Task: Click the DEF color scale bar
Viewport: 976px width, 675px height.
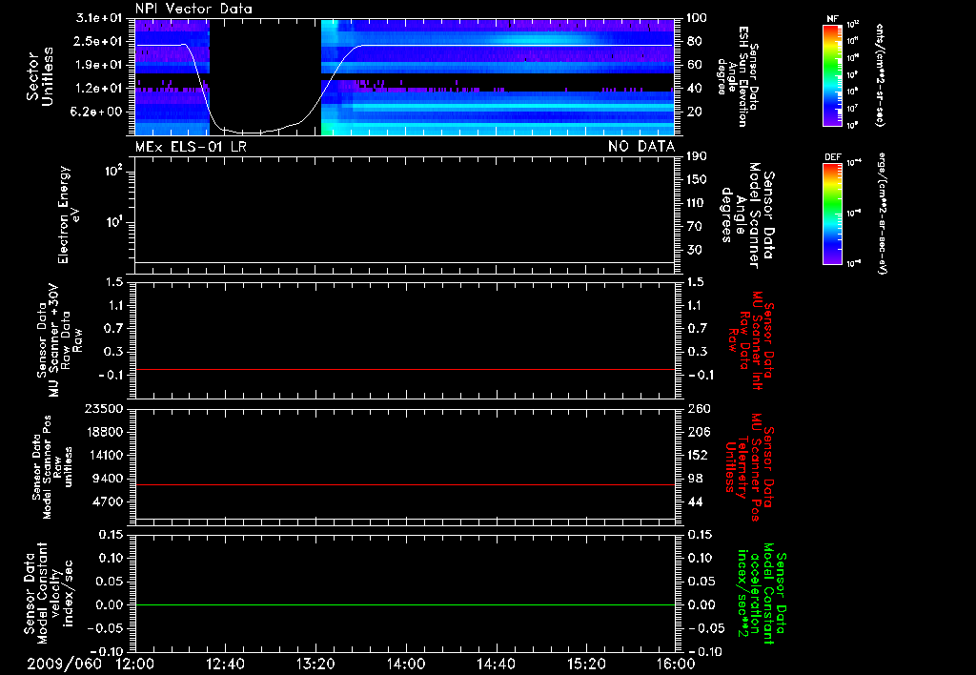Action: [830, 214]
